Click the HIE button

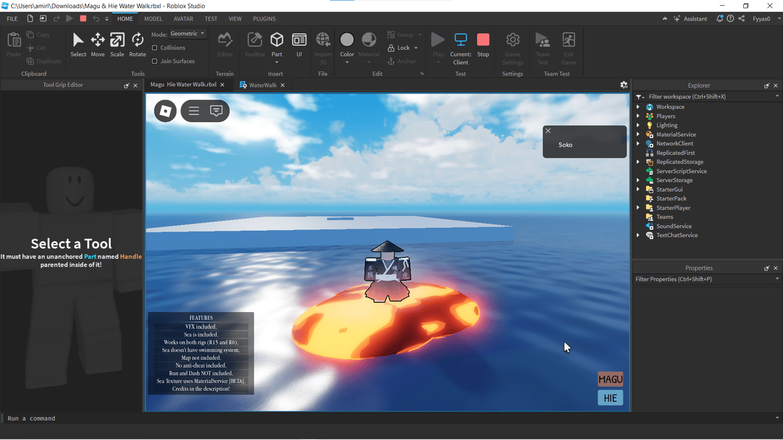[x=610, y=398]
